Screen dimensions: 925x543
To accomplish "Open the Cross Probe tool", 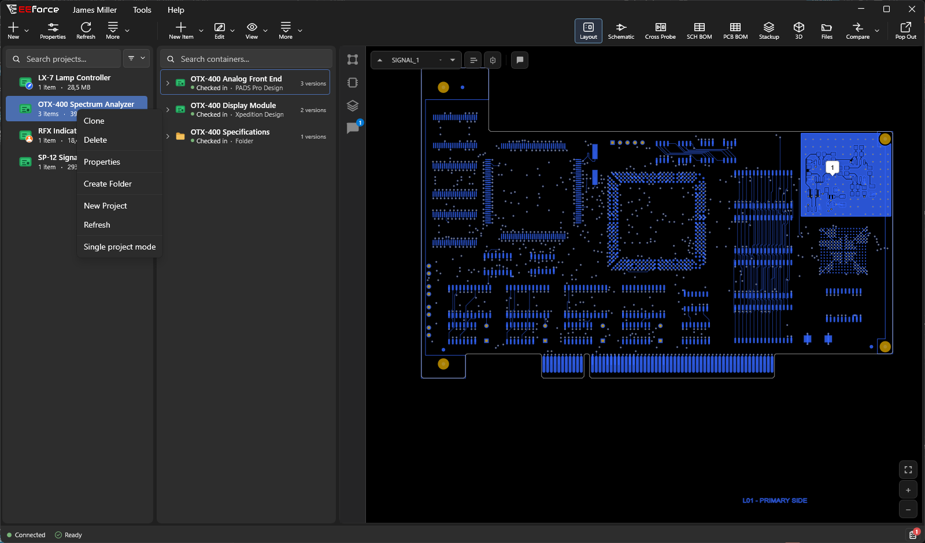I will [x=660, y=31].
